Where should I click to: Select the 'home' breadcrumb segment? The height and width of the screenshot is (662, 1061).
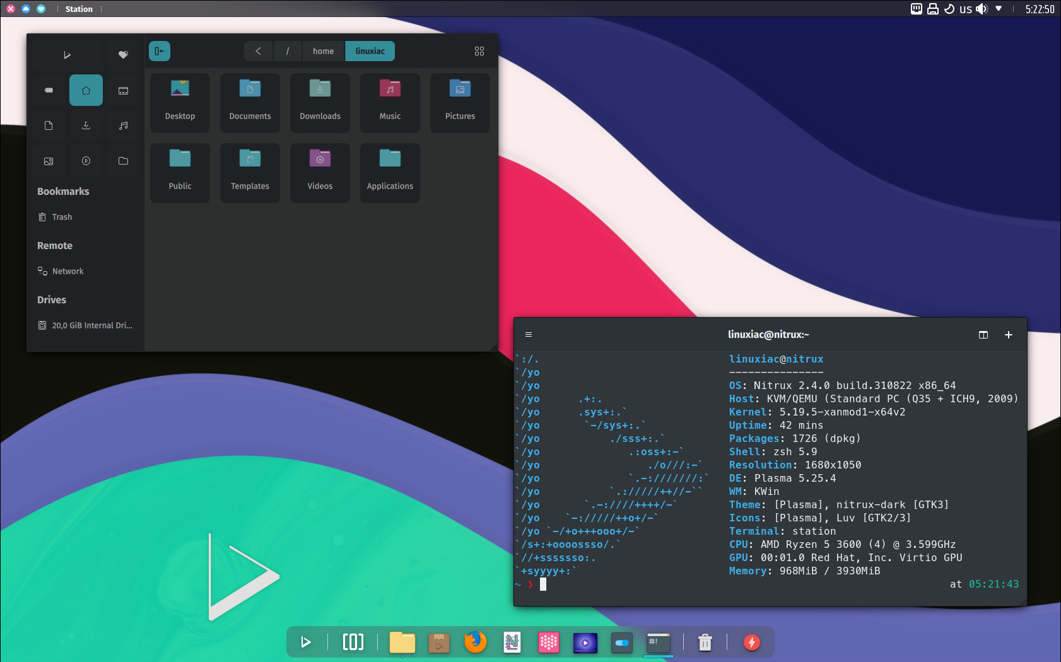323,51
